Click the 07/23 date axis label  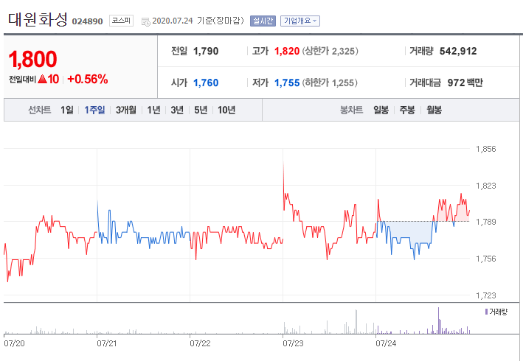pos(293,343)
